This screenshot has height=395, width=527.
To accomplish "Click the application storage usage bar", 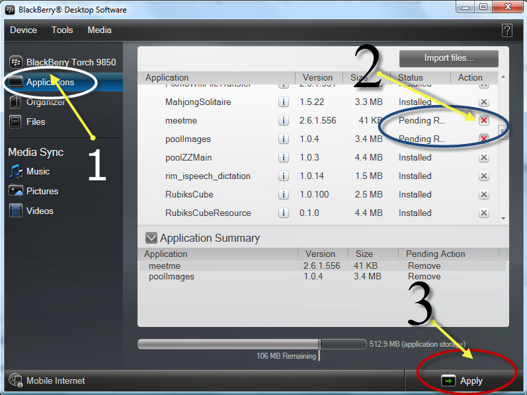I will point(252,344).
